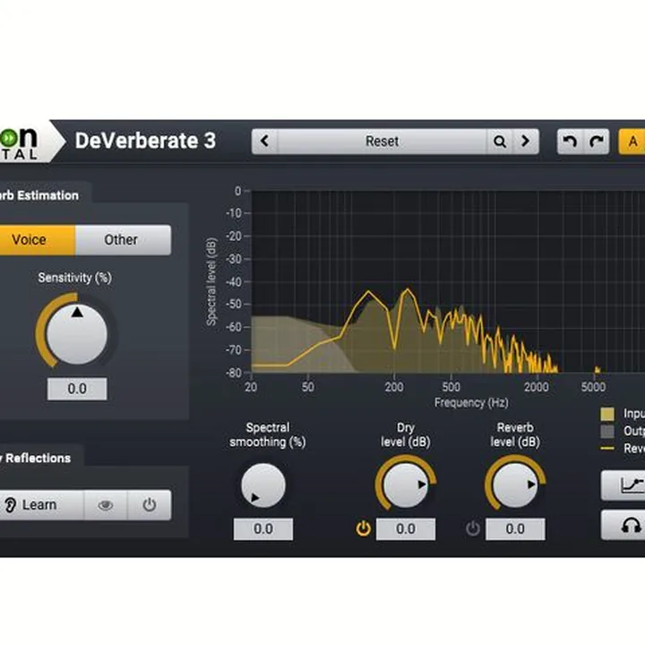Click the Dry level knob
The height and width of the screenshot is (645, 645).
pyautogui.click(x=406, y=486)
